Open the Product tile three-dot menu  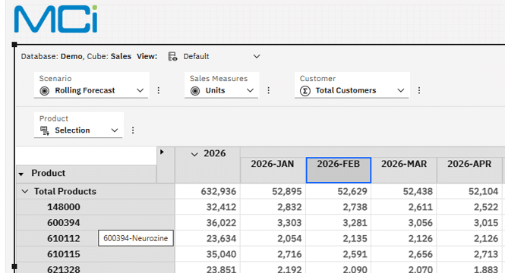pyautogui.click(x=133, y=130)
